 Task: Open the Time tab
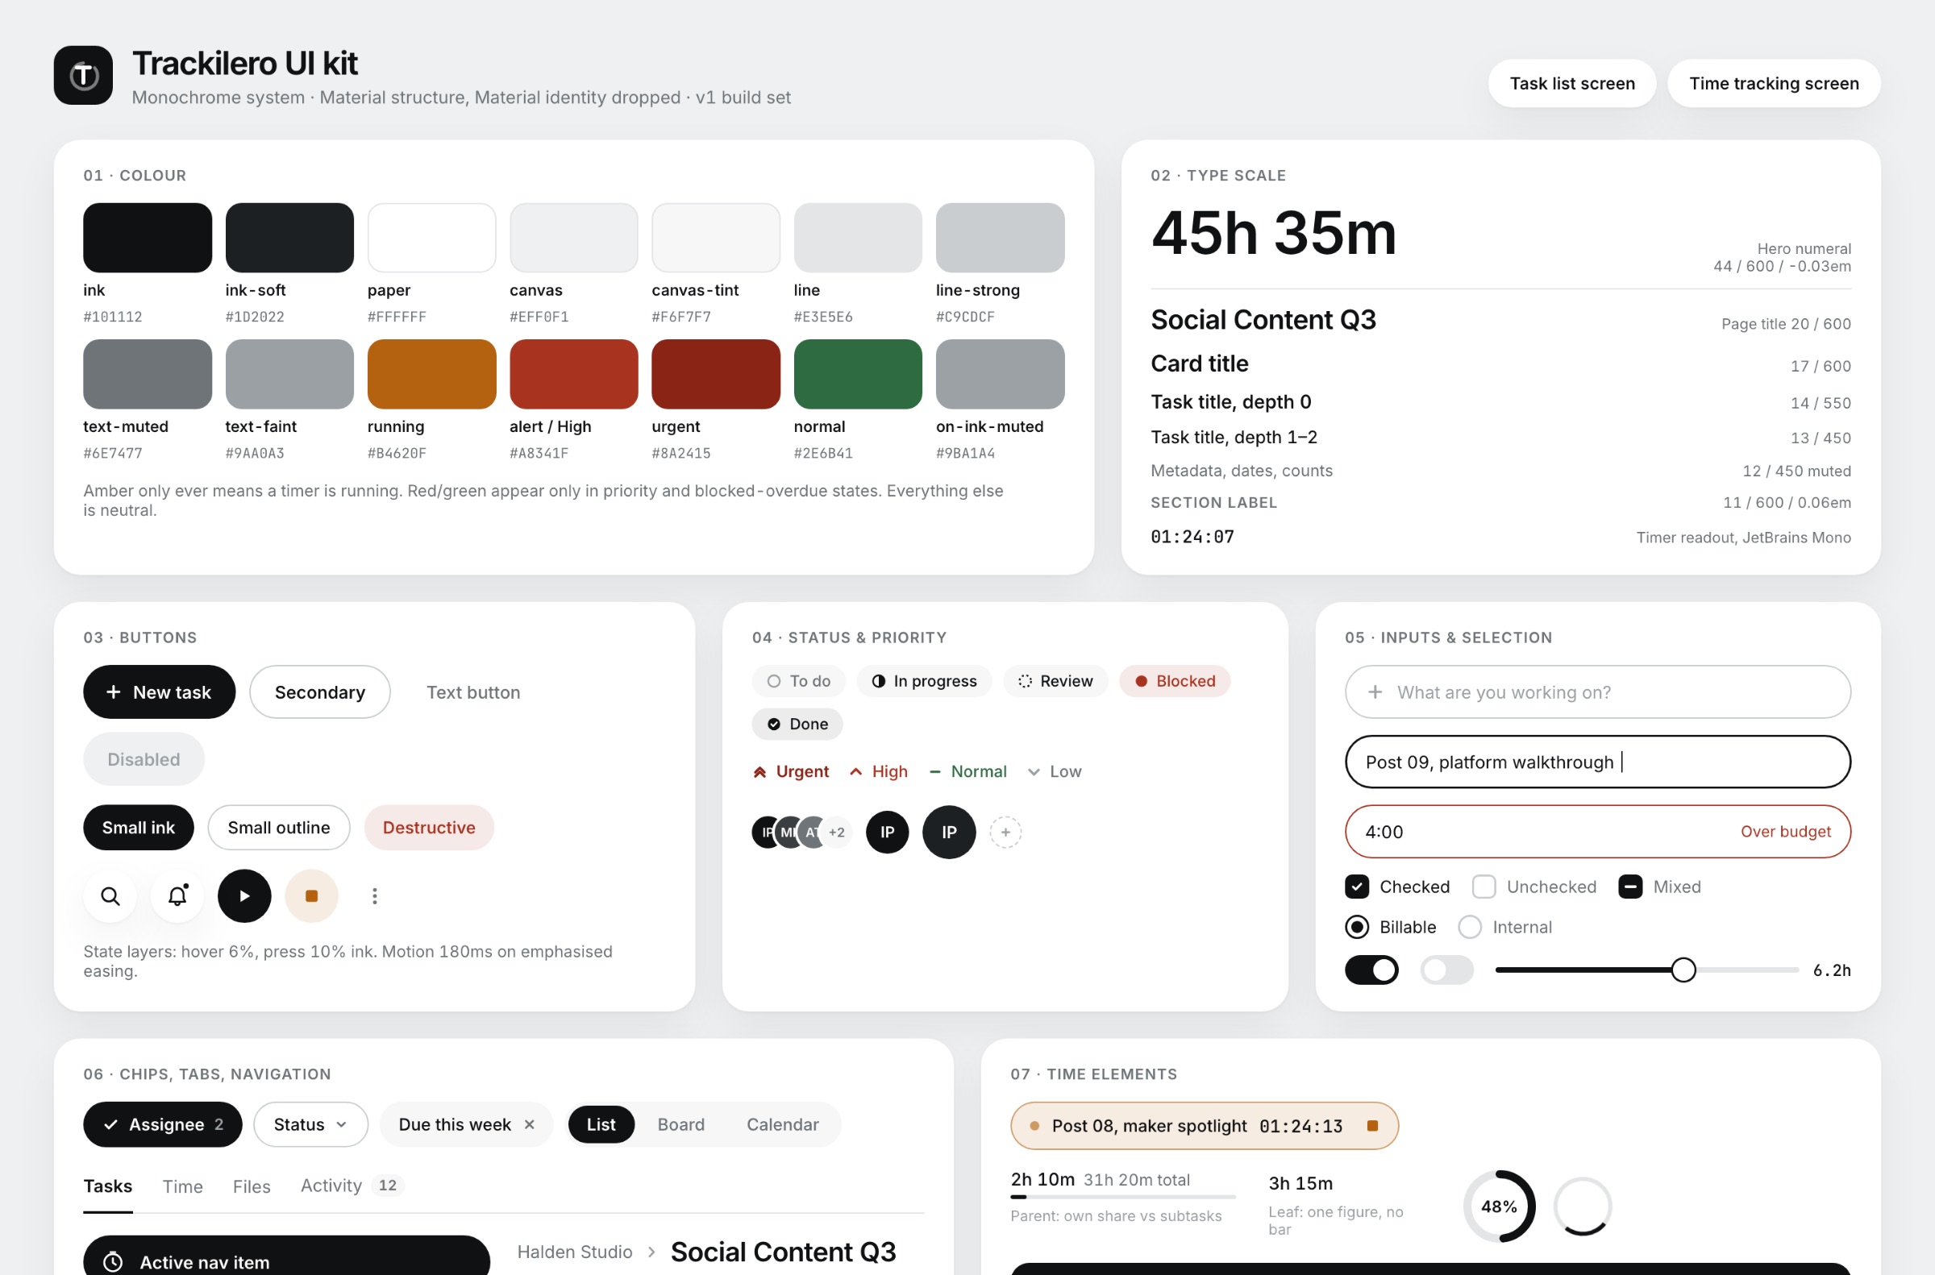tap(182, 1186)
